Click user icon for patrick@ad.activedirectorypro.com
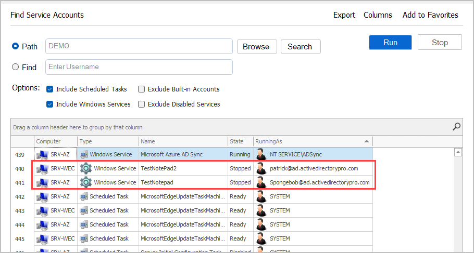This screenshot has width=474, height=253. [261, 168]
